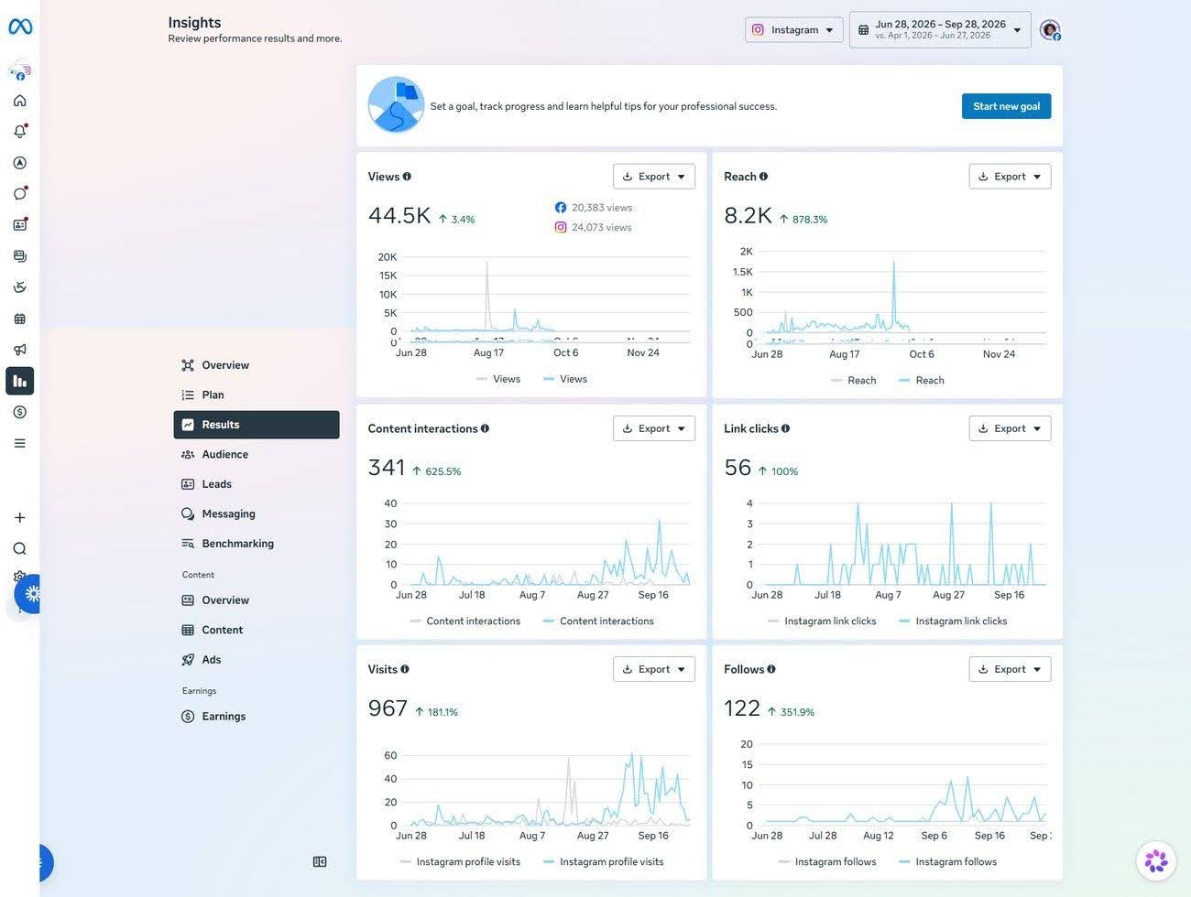Toggle blue Content interactions legend entry
Image resolution: width=1191 pixels, height=897 pixels.
click(x=598, y=621)
